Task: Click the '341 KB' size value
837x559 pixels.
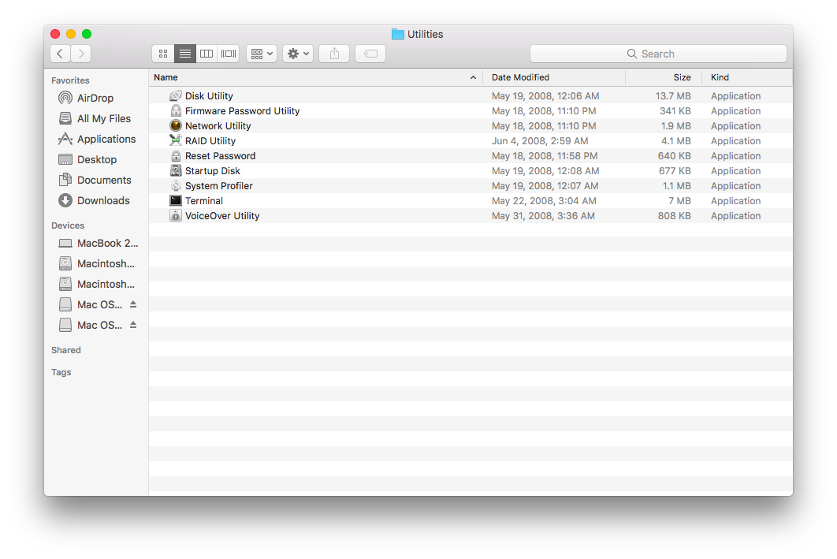Action: [x=675, y=110]
